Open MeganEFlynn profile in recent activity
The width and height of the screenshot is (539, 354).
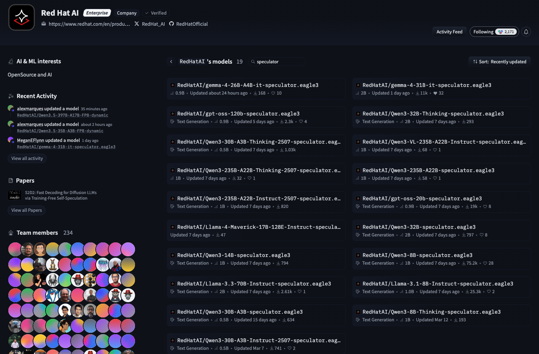click(31, 140)
